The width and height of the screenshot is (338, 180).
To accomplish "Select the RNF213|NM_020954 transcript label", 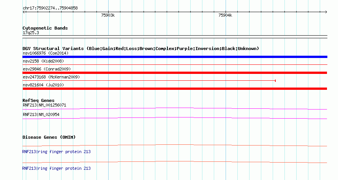I will point(41,114).
